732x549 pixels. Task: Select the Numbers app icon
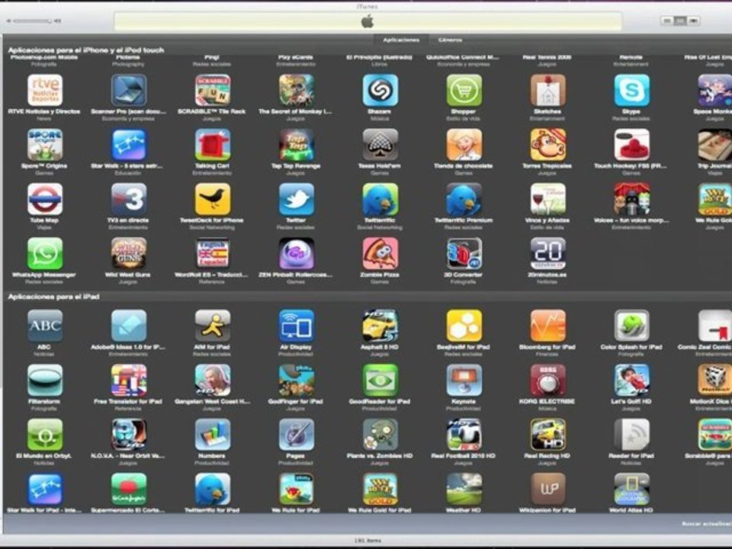point(213,435)
